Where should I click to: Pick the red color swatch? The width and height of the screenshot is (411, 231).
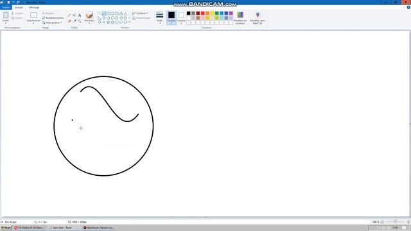[x=203, y=13]
